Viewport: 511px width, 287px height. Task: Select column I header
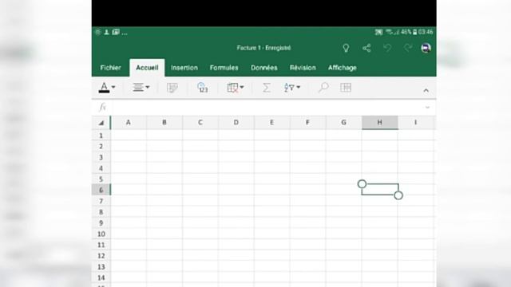tap(415, 122)
